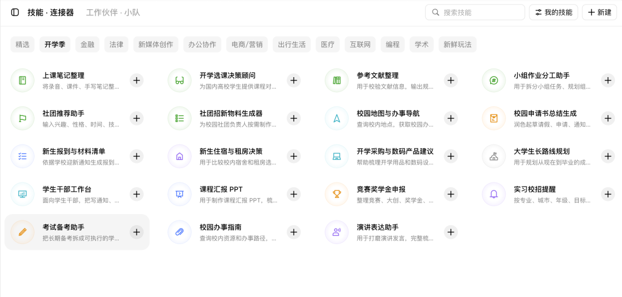Add the 校园申请书总结生成 skill with plus
This screenshot has width=622, height=297.
point(608,118)
